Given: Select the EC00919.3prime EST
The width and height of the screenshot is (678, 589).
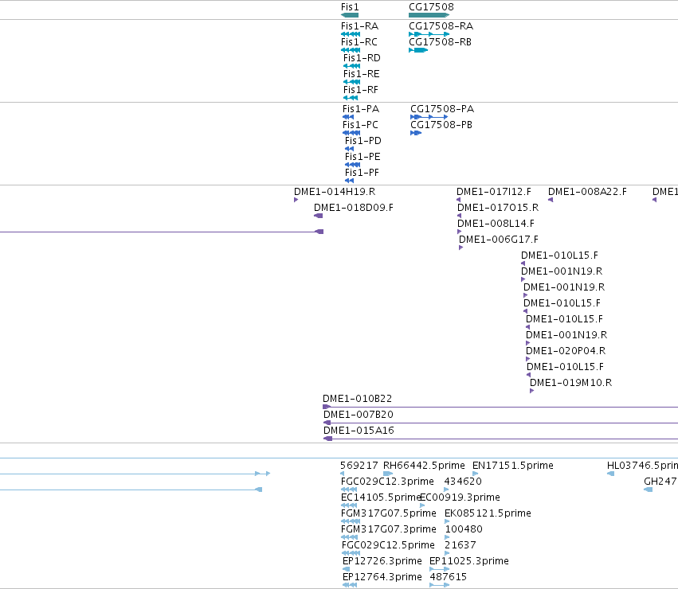Looking at the screenshot, I should point(422,505).
